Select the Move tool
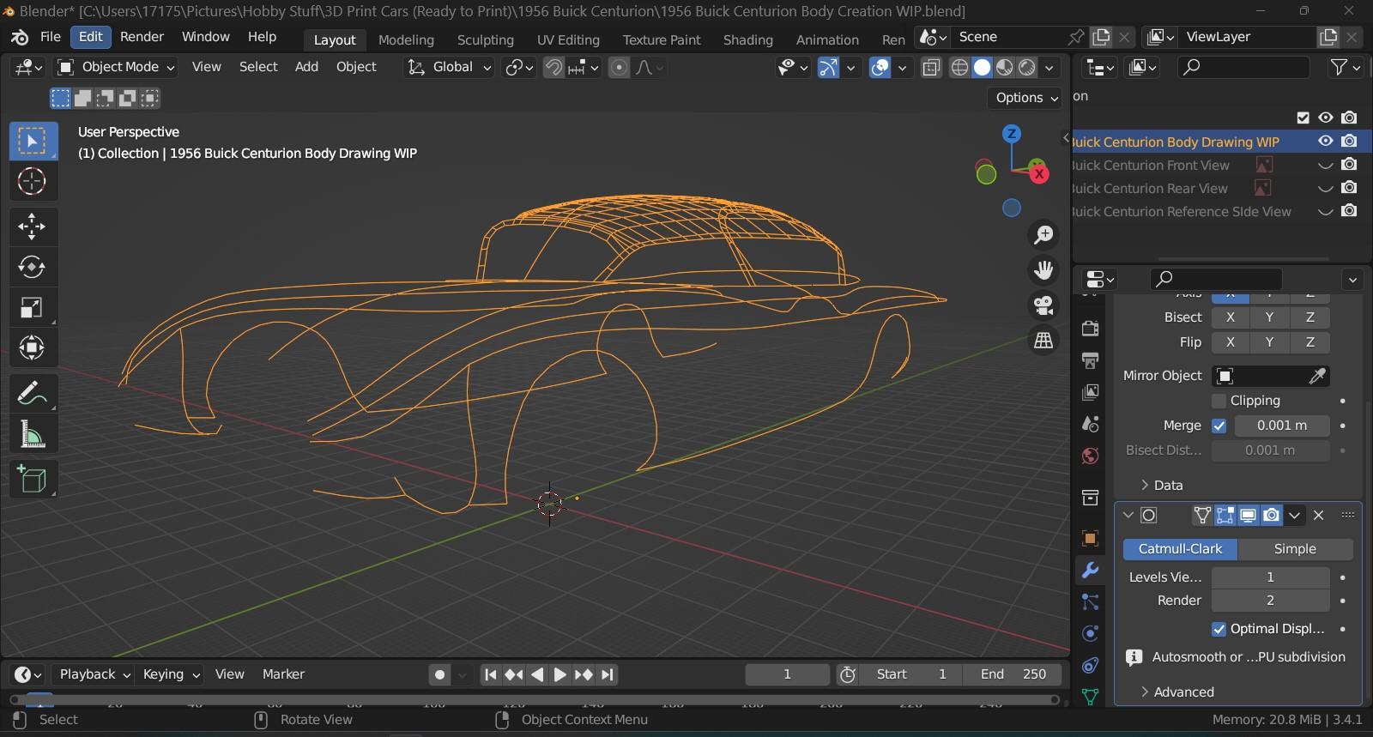1373x737 pixels. tap(33, 227)
